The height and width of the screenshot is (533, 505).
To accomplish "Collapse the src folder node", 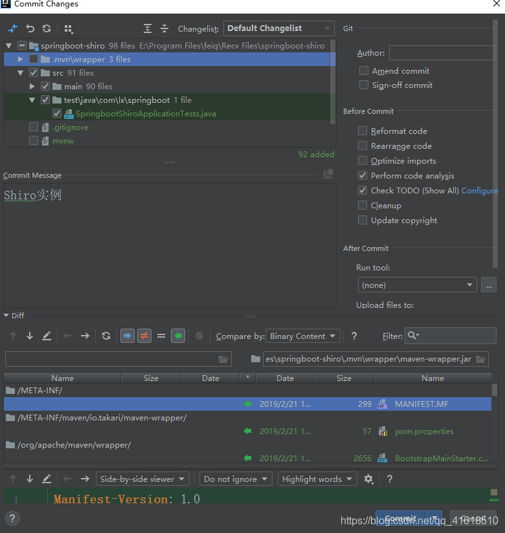I will click(21, 72).
